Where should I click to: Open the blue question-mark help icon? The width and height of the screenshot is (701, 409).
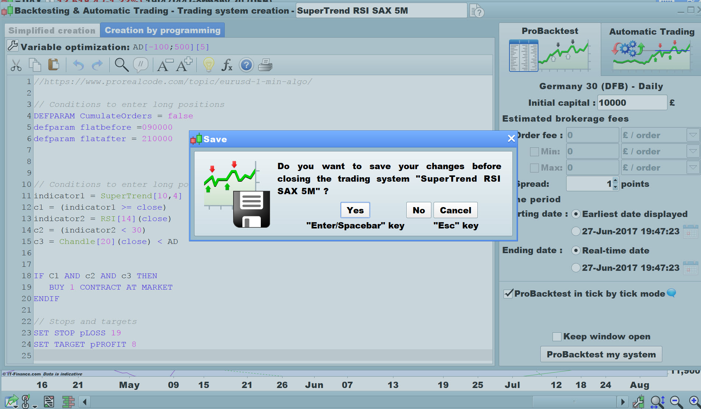246,65
